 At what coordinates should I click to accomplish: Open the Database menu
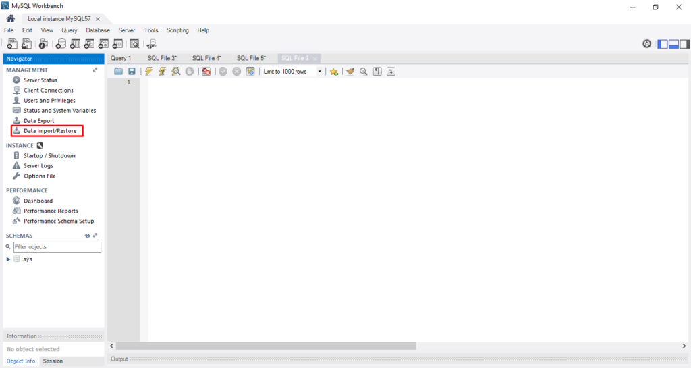coord(98,30)
